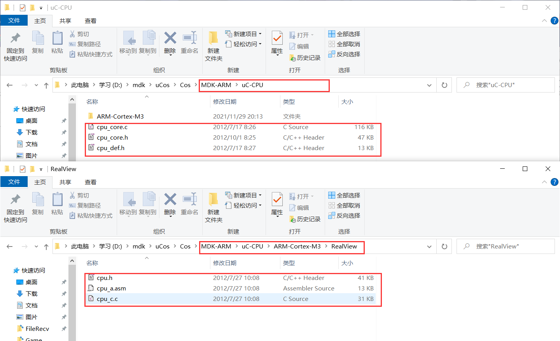Click Delete (删除) in RealView window
The height and width of the screenshot is (341, 560).
pos(170,204)
